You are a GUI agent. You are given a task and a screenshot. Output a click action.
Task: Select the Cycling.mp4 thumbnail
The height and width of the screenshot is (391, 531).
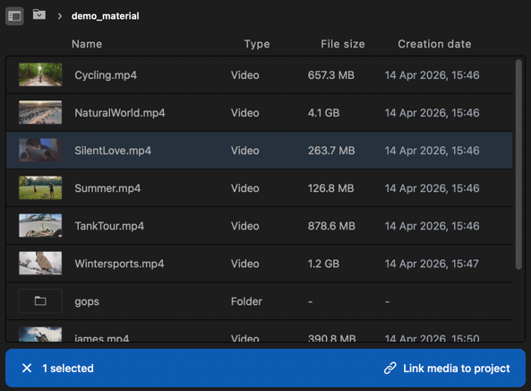coord(40,74)
